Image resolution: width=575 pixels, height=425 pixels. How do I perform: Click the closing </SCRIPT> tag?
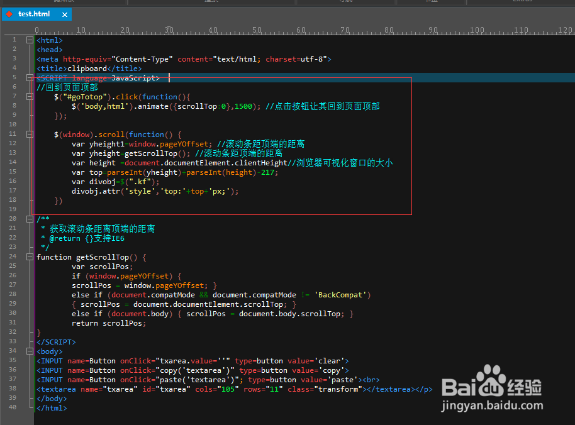[x=56, y=342]
